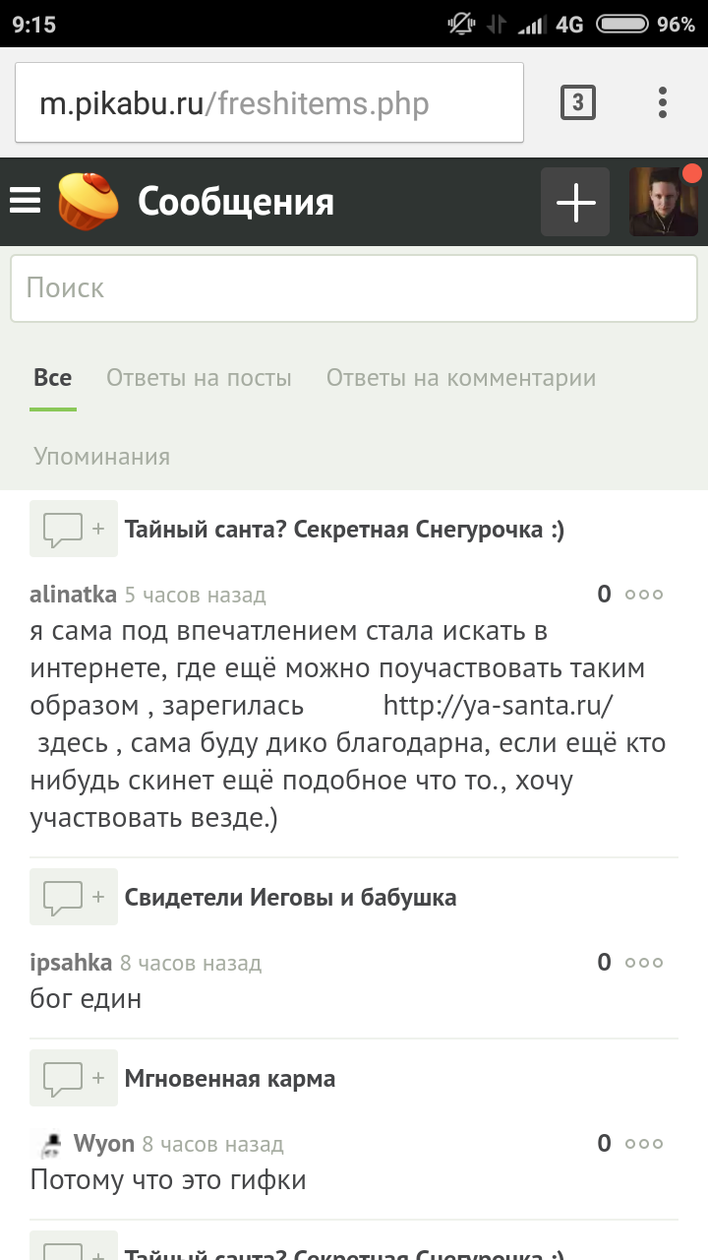
Task: Tap the Pikabu cupcake logo
Action: click(88, 201)
